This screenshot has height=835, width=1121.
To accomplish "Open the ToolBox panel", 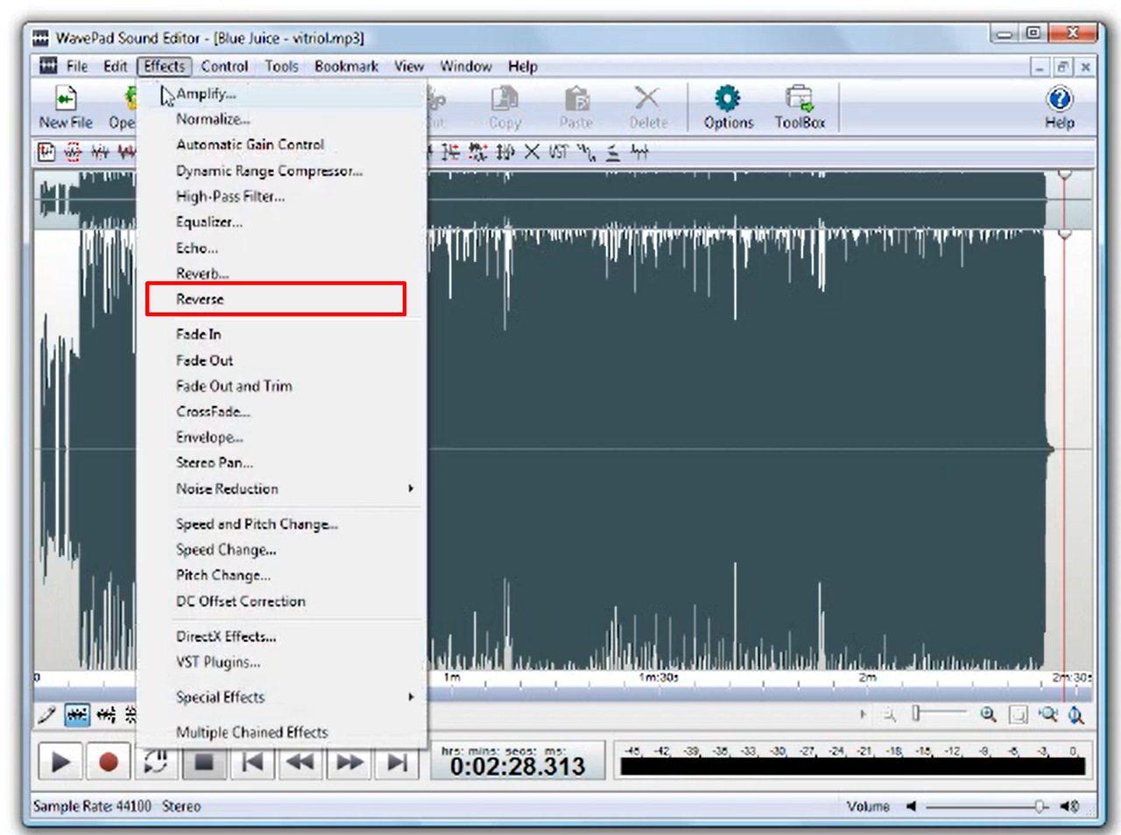I will (800, 105).
